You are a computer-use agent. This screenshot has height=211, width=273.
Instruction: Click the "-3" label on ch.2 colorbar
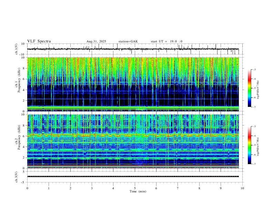tap(254, 127)
